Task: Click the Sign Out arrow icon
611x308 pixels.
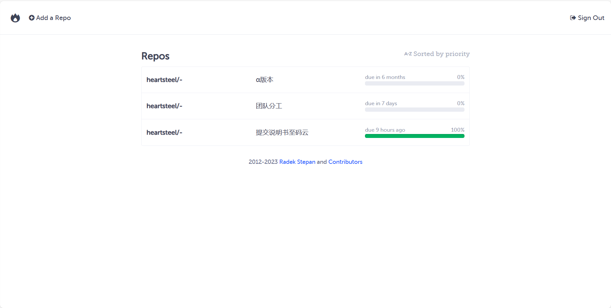Action: point(573,18)
